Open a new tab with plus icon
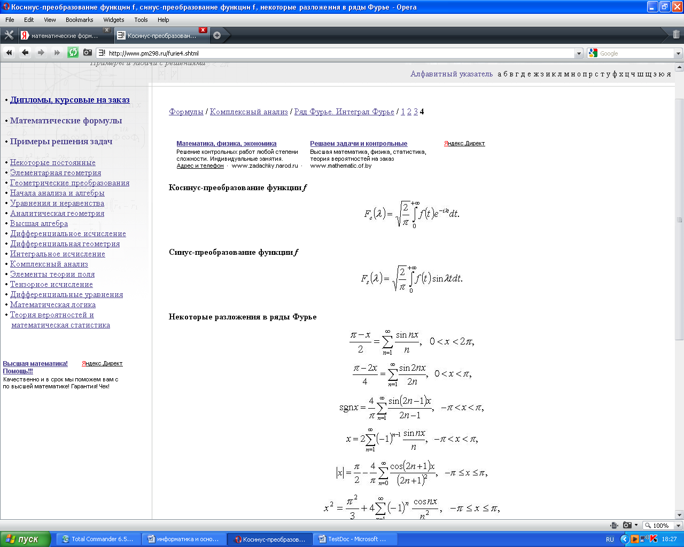The height and width of the screenshot is (547, 684). (x=217, y=35)
